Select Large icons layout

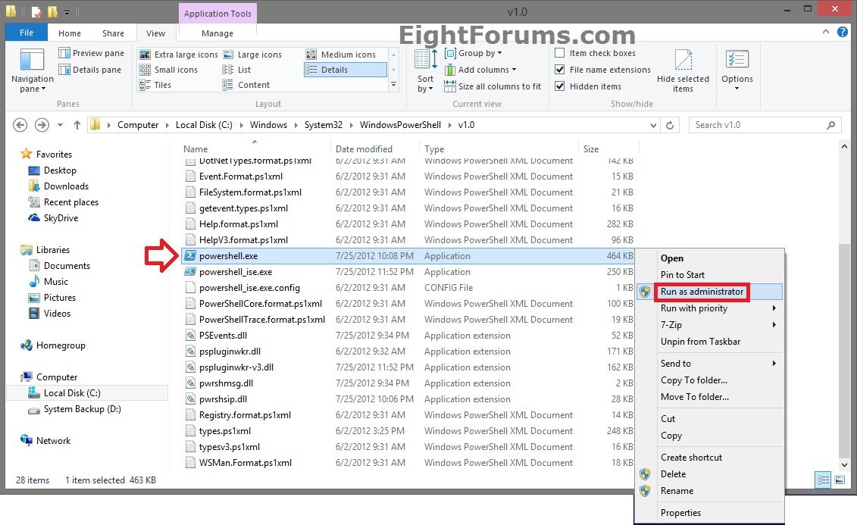pyautogui.click(x=252, y=54)
